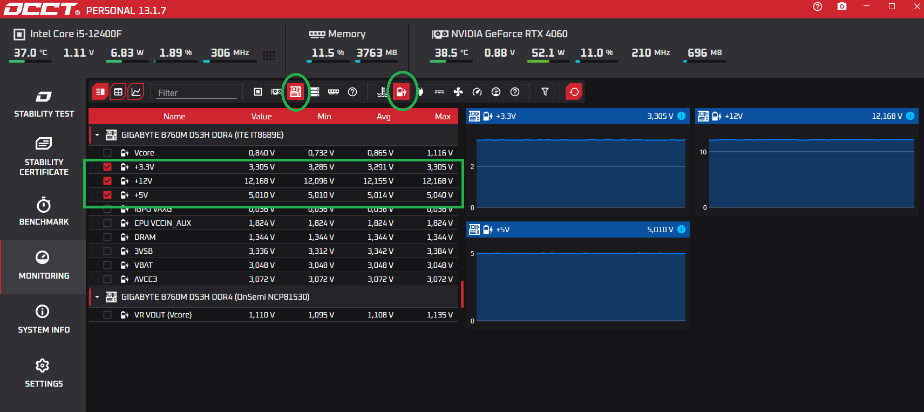Check the VBAT sensor checkbox

point(107,265)
